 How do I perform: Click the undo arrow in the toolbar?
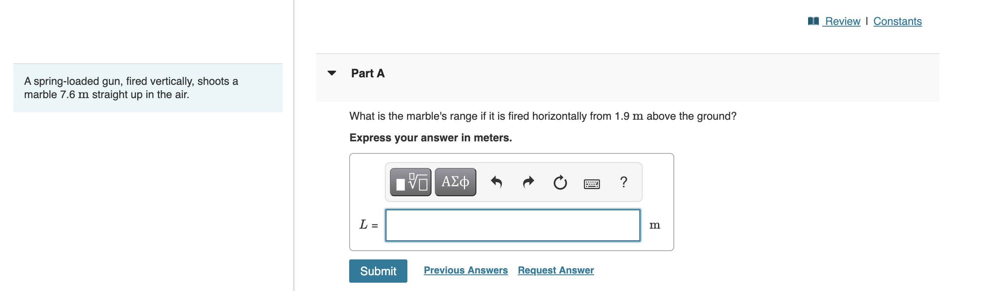coord(496,182)
